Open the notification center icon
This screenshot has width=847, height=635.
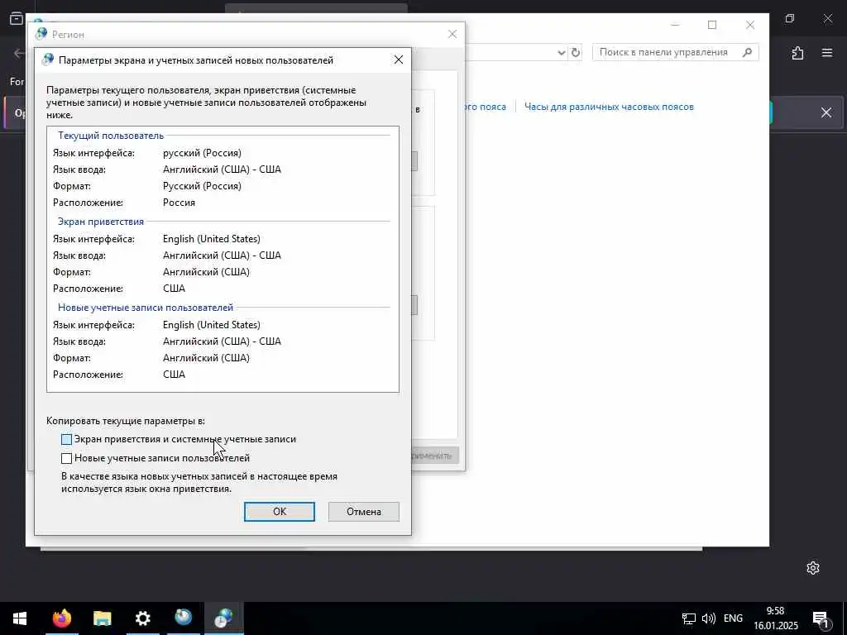(x=821, y=618)
